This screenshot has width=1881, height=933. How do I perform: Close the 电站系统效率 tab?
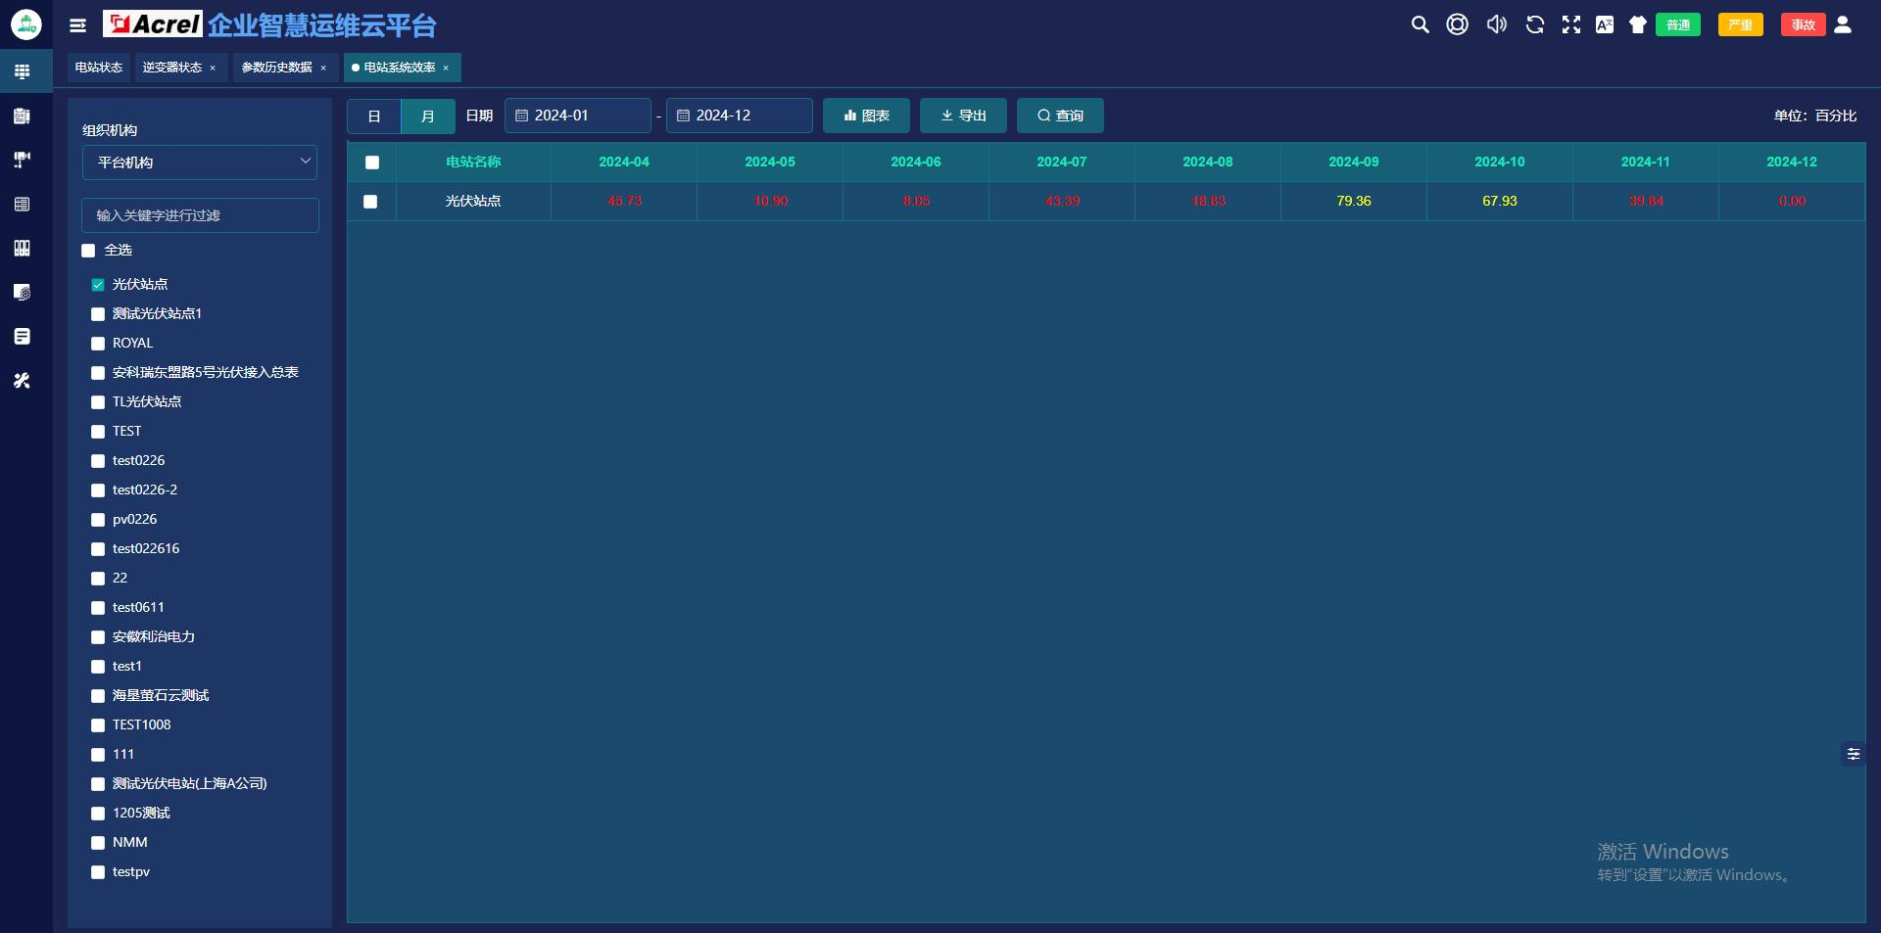pos(446,68)
